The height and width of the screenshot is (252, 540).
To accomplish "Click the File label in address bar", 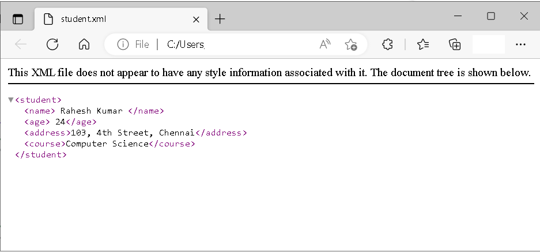I will 142,44.
